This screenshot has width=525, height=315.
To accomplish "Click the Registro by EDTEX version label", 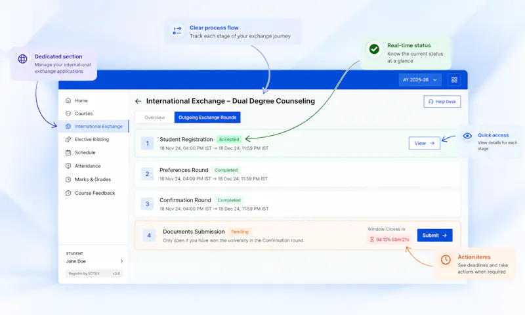I will tap(94, 274).
